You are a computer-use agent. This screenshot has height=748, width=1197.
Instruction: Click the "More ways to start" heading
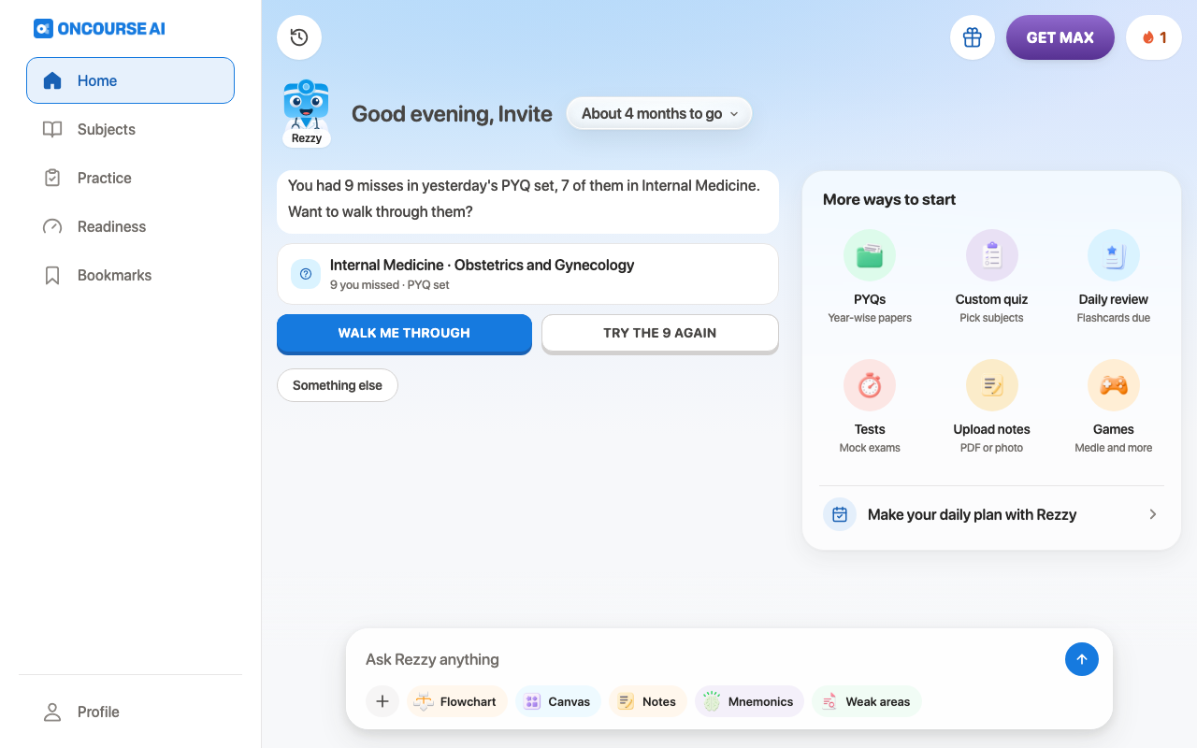pyautogui.click(x=889, y=199)
